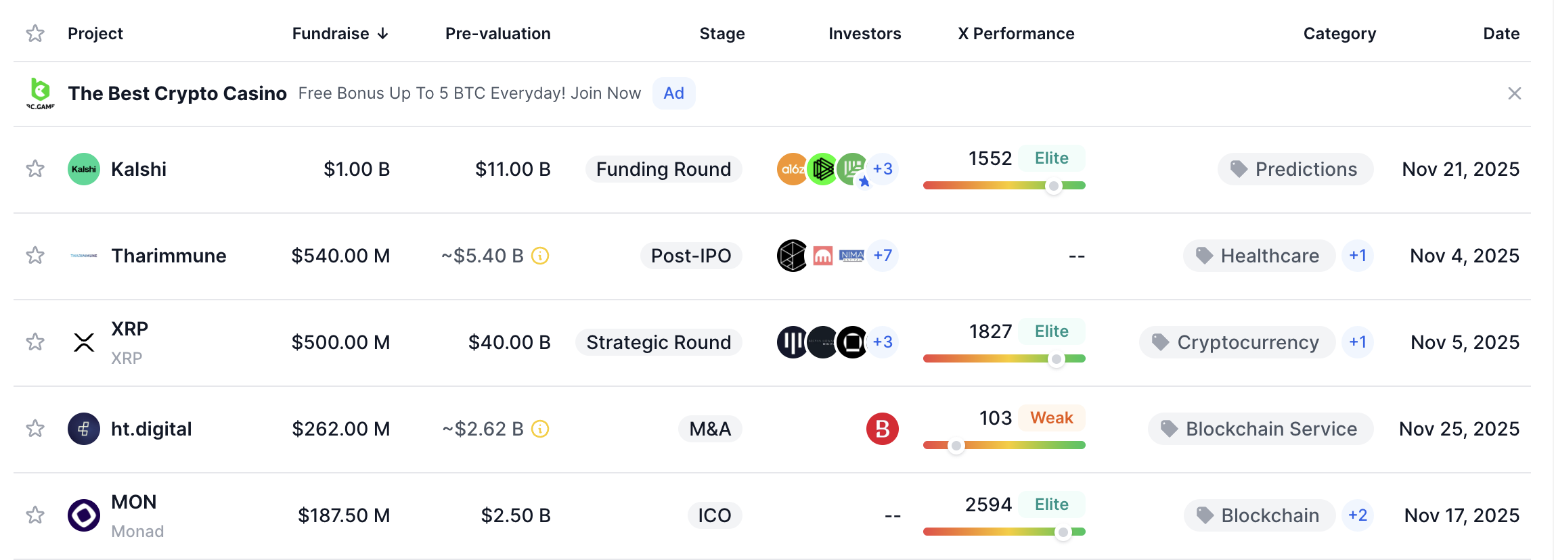Click the info icon beside Tharimmune pre-valuation
The image size is (1554, 560).
coord(540,256)
